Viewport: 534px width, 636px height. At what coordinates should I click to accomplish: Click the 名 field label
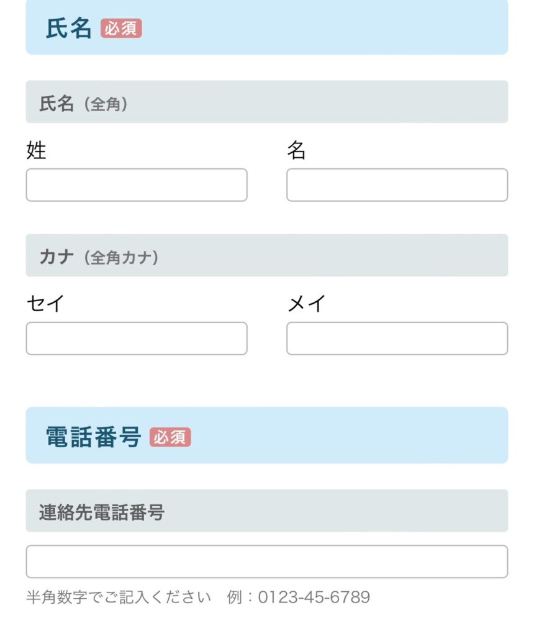coord(296,150)
